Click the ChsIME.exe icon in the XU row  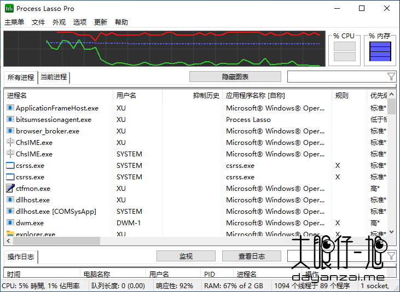[x=10, y=142]
